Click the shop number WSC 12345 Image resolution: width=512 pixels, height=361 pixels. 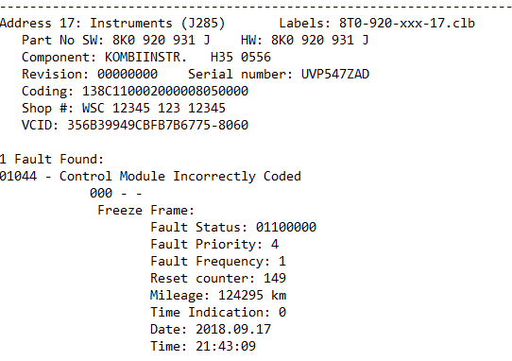[x=154, y=108]
